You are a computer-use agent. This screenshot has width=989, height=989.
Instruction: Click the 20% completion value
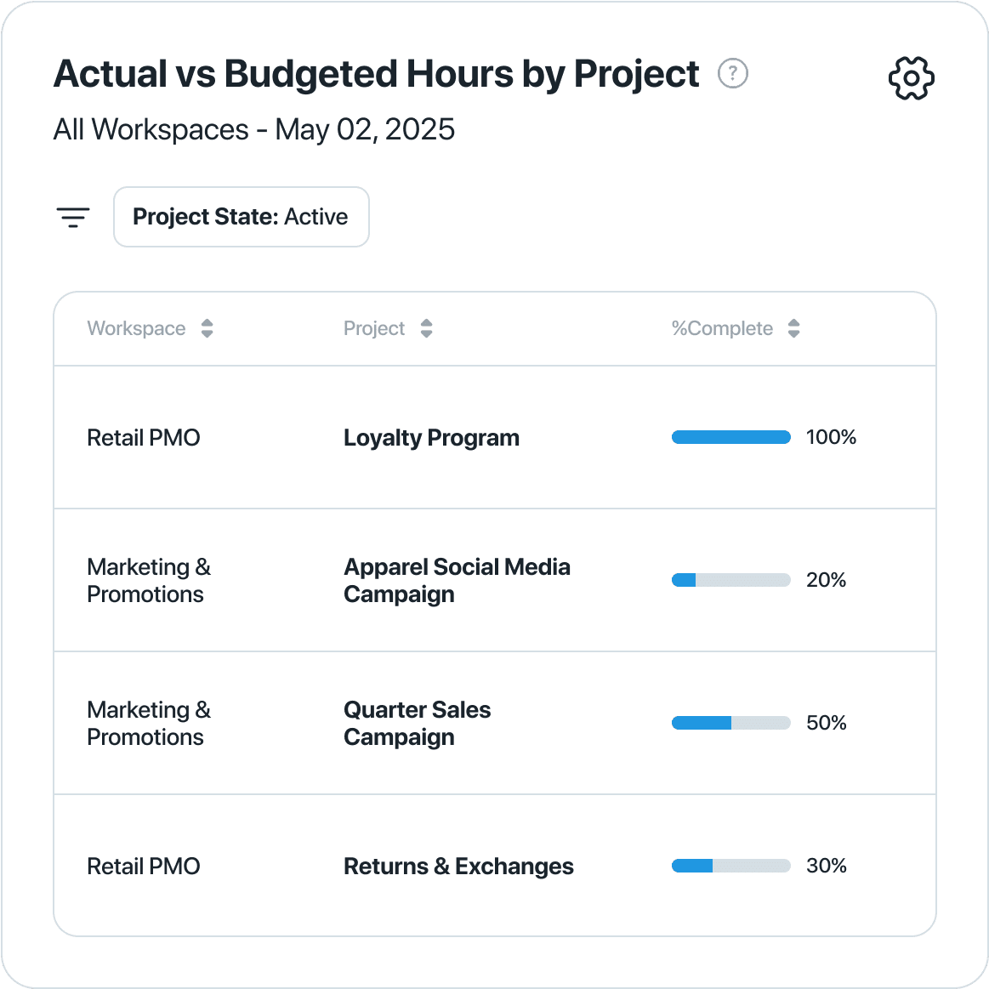point(827,580)
